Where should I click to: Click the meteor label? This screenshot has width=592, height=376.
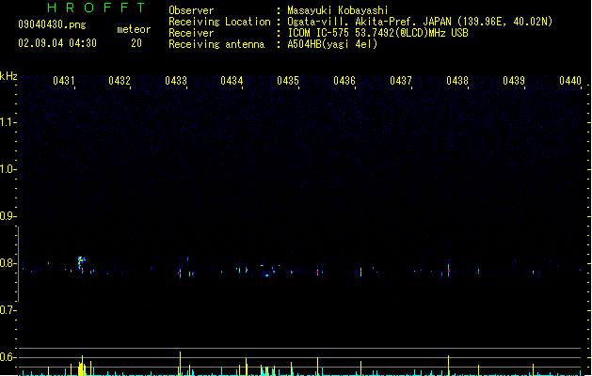[x=134, y=29]
